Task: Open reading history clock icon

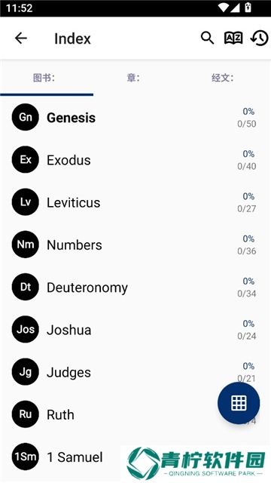Action: click(x=259, y=38)
